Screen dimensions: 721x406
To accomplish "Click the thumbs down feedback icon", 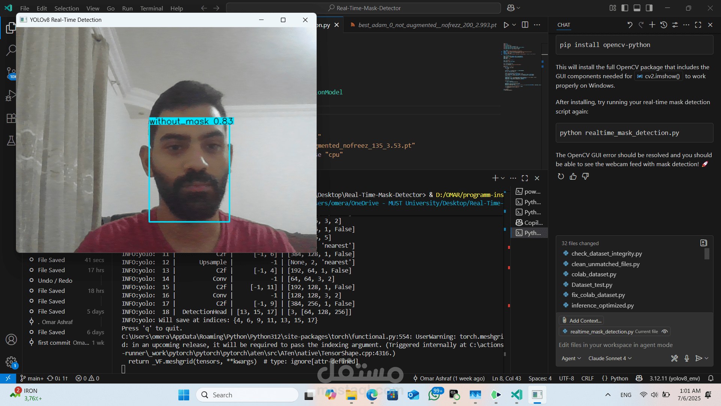I will 585,176.
